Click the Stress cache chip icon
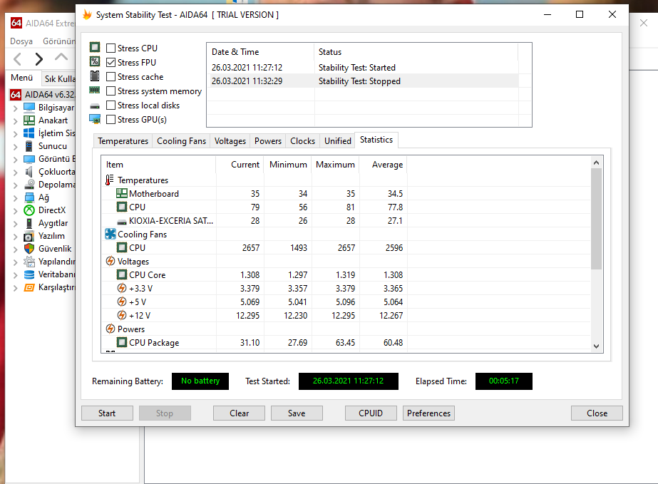This screenshot has width=658, height=484. point(95,76)
